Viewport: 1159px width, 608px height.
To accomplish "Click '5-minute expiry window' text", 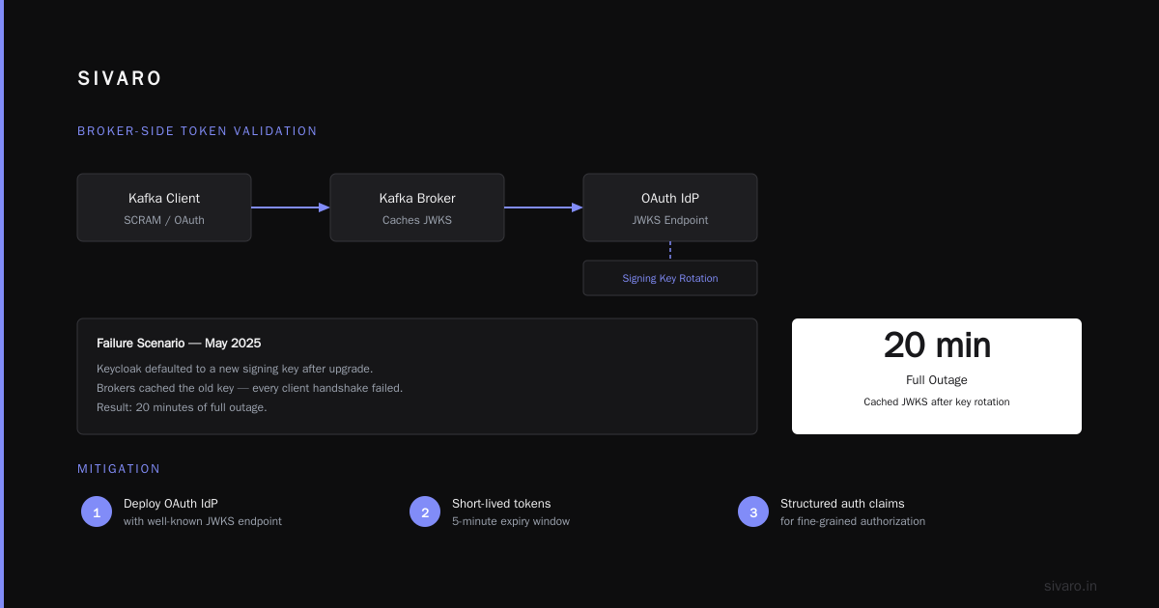I will click(511, 521).
